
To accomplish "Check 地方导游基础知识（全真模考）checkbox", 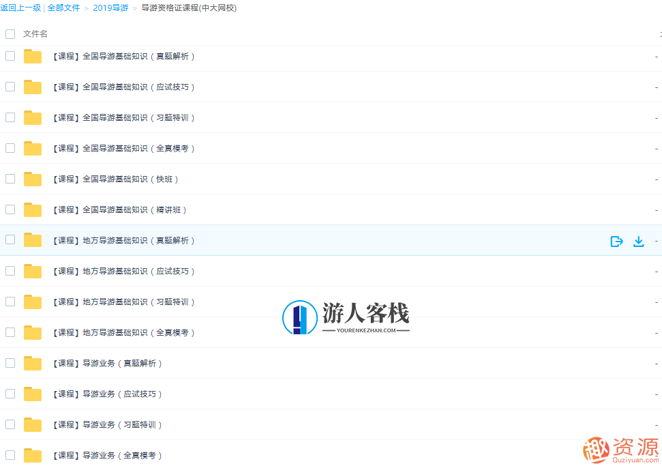I will 10,332.
